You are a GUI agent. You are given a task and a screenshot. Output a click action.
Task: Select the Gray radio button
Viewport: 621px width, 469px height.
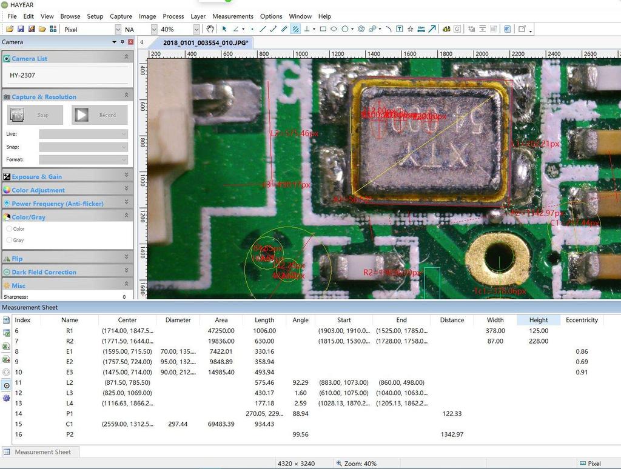9,240
